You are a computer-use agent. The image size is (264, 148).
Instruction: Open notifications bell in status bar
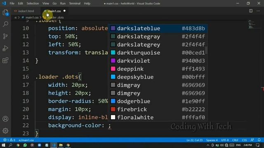point(259,140)
